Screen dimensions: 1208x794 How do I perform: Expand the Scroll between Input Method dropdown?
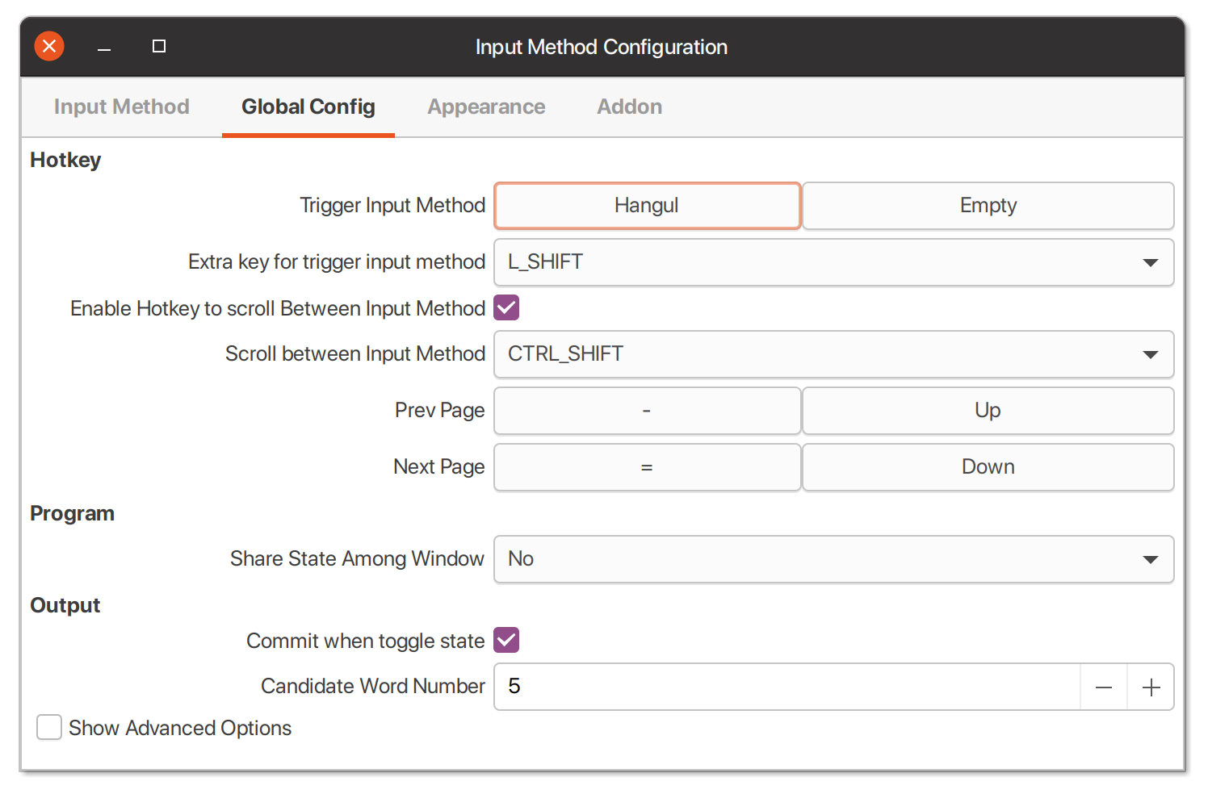[x=833, y=354]
